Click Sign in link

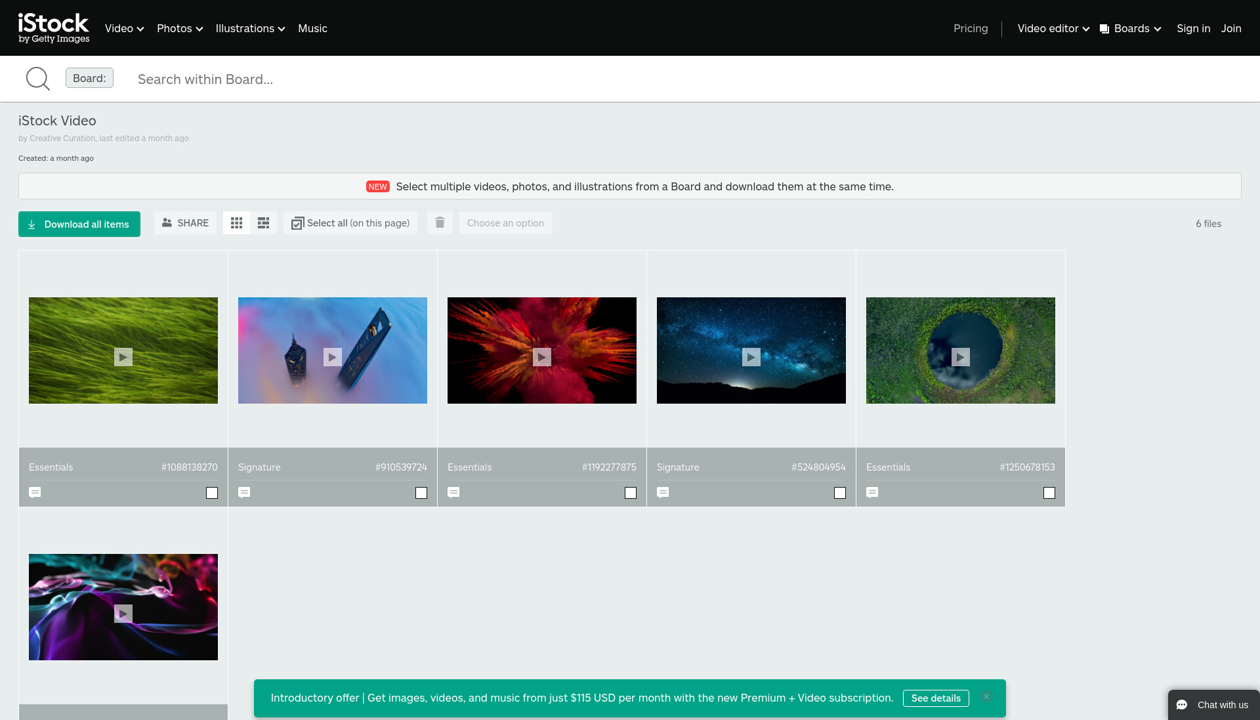[x=1193, y=28]
